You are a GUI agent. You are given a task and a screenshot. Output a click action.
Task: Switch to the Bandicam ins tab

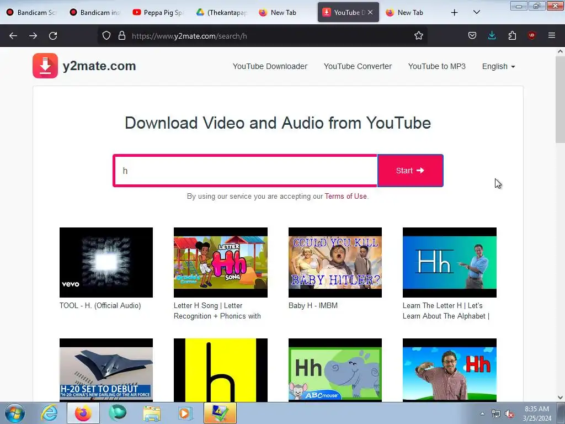94,13
